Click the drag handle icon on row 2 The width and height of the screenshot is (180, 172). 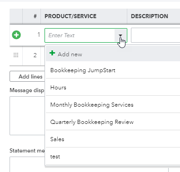coord(16,55)
